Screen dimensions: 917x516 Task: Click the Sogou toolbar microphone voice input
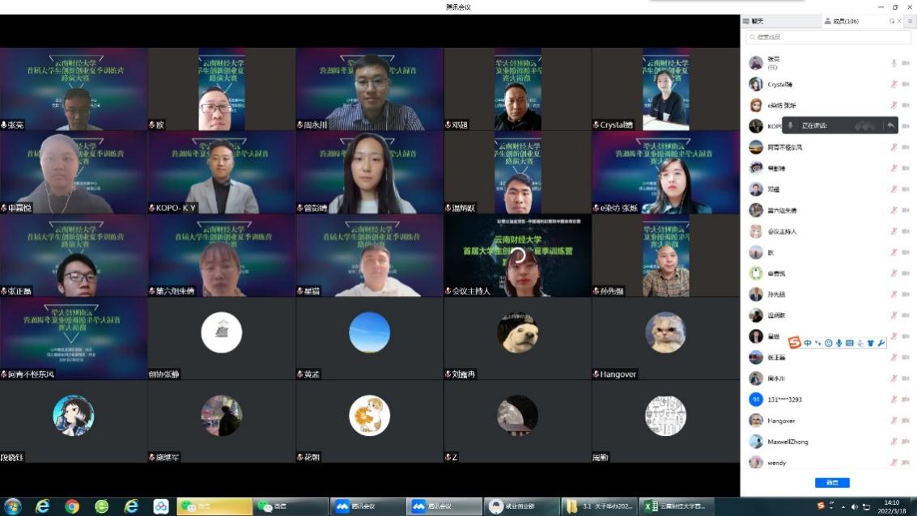coord(839,343)
